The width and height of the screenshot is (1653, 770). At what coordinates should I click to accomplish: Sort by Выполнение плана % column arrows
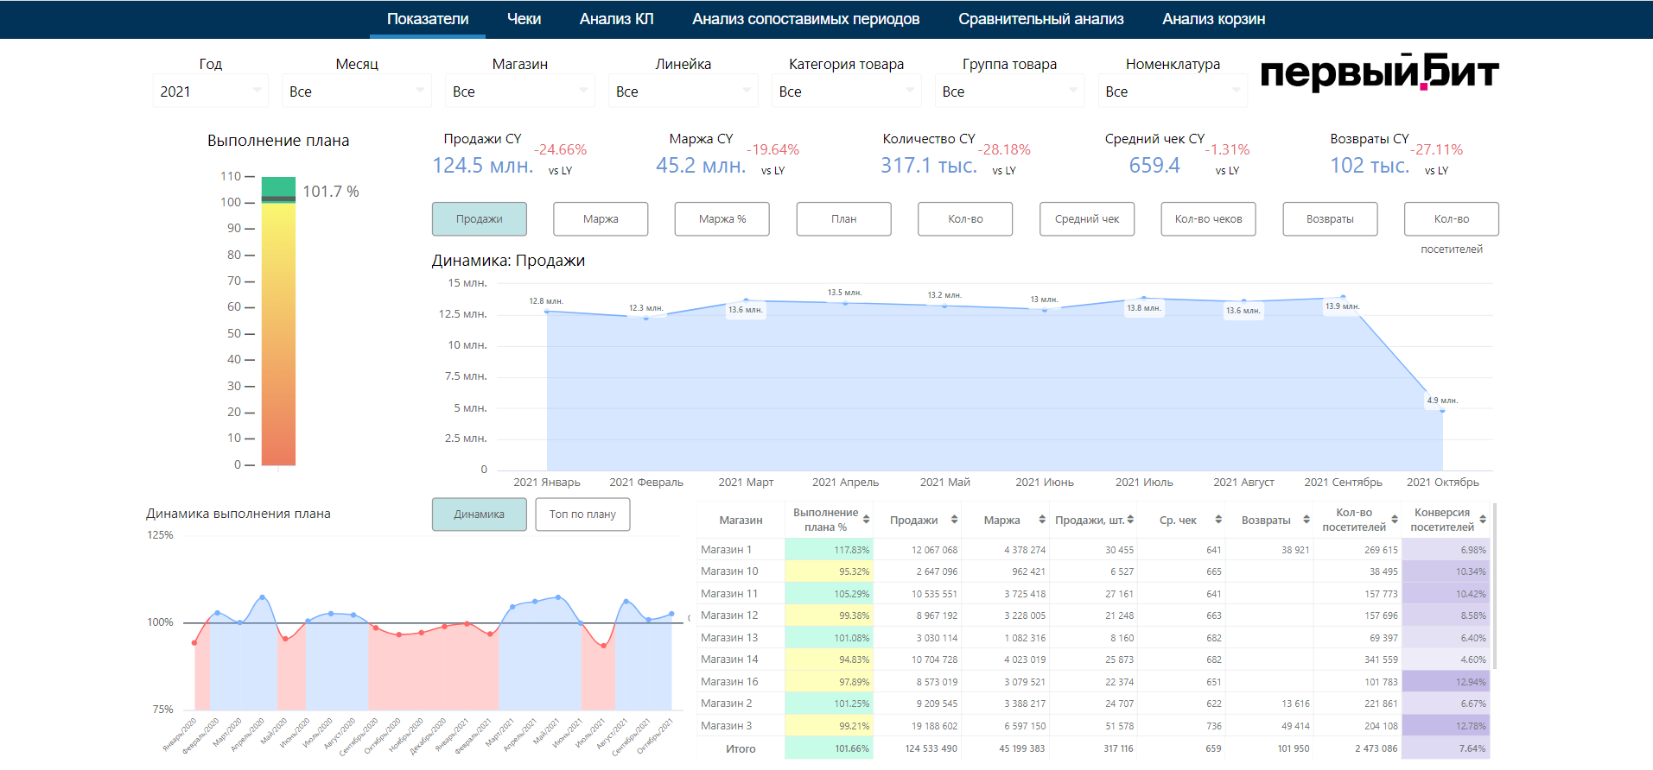pos(867,520)
